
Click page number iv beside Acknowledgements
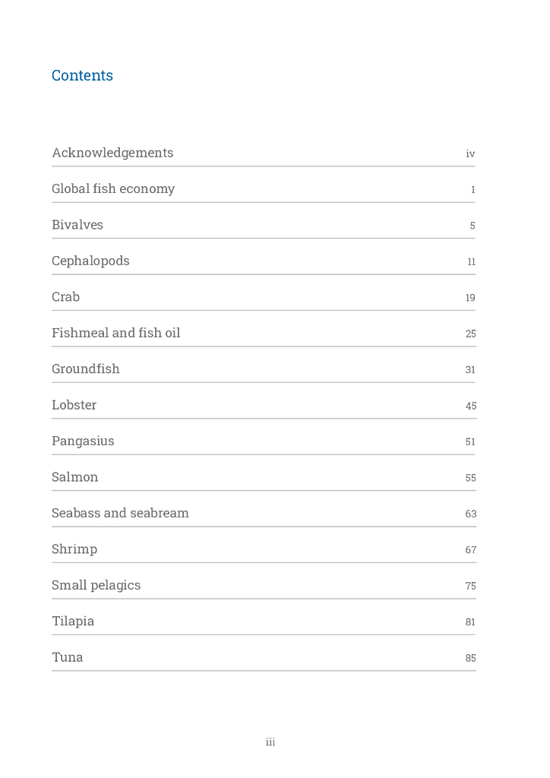[470, 154]
